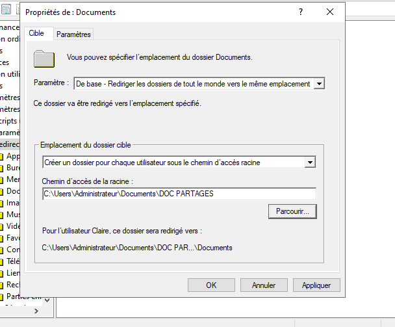Select the Cible tab
This screenshot has height=327, width=395.
pos(36,33)
